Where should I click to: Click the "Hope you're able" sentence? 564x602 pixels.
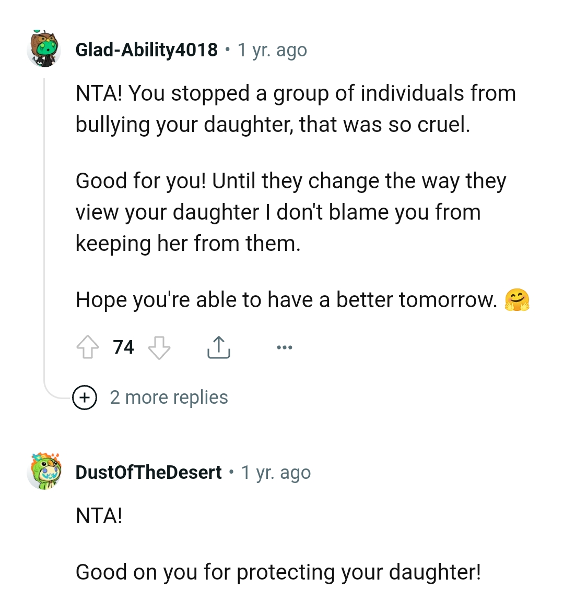tap(286, 300)
